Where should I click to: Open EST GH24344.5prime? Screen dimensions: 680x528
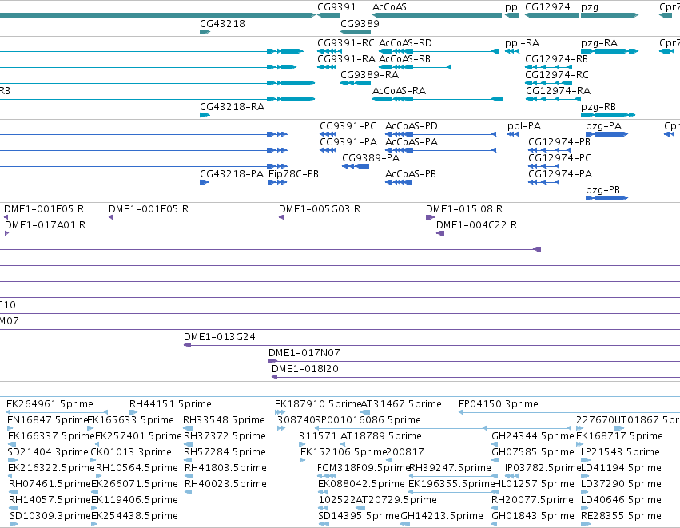(532, 436)
